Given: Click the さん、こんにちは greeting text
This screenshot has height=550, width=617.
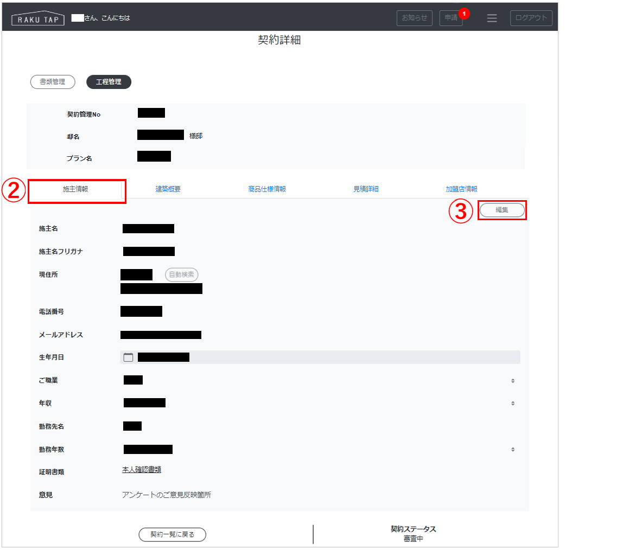Looking at the screenshot, I should 107,18.
